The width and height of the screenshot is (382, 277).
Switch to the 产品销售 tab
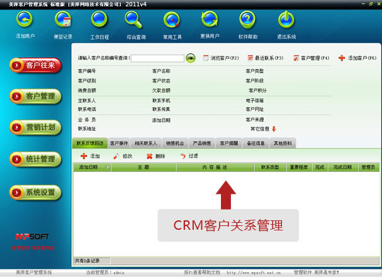pos(202,144)
